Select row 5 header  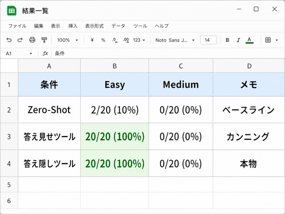tap(9, 185)
